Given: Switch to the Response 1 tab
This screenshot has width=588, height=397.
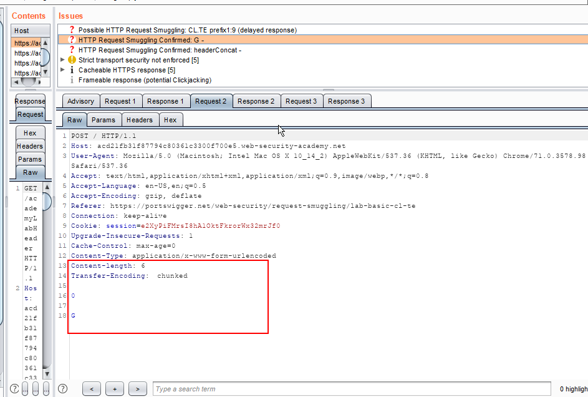Looking at the screenshot, I should [x=165, y=101].
